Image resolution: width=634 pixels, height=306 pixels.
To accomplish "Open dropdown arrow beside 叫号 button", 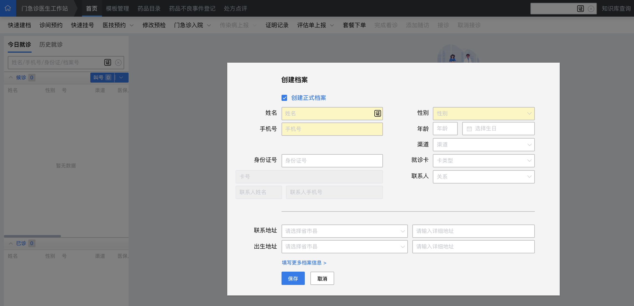I will (121, 78).
